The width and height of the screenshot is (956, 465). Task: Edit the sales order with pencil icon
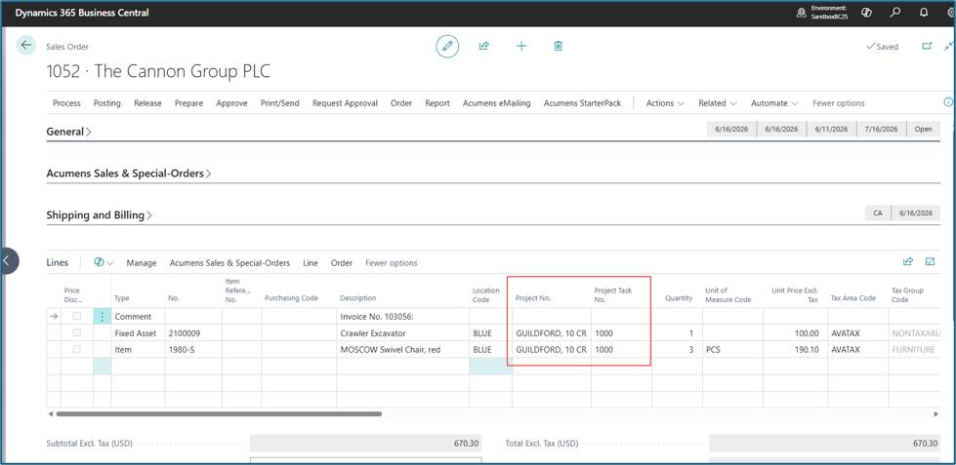[x=447, y=46]
